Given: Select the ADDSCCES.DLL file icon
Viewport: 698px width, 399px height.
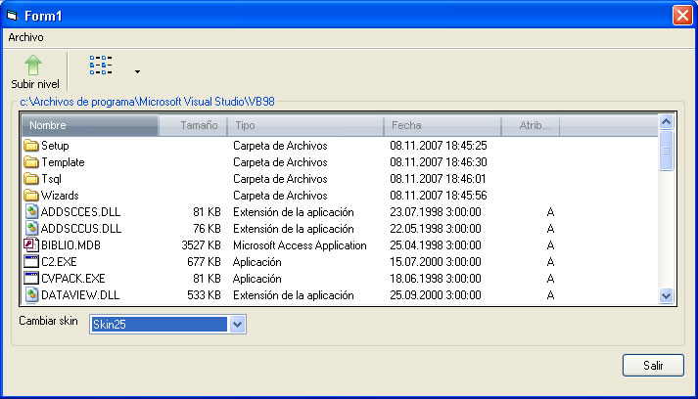Looking at the screenshot, I should coord(30,211).
